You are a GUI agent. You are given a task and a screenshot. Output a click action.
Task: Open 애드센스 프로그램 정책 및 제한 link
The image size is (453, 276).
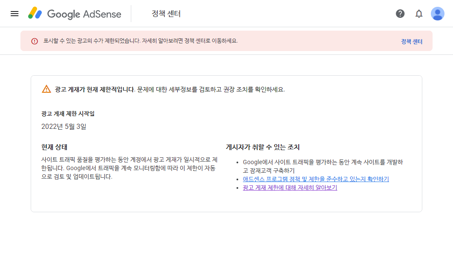pyautogui.click(x=316, y=179)
